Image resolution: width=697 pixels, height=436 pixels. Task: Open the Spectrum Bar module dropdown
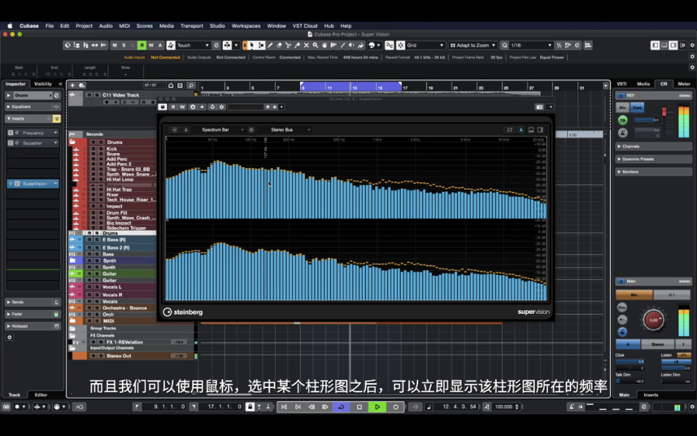click(222, 130)
